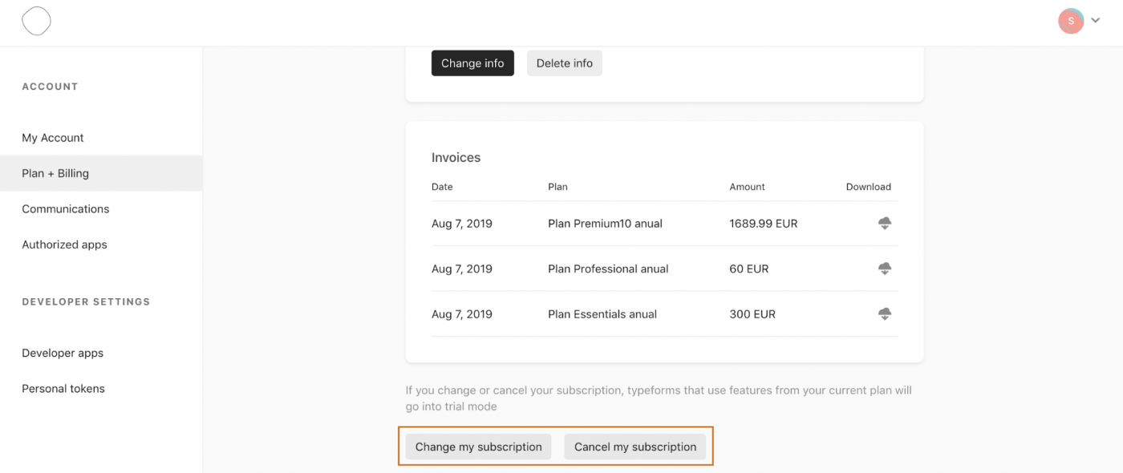Click Aug 7, 2019 date in Professional row
Image resolution: width=1123 pixels, height=473 pixels.
(x=462, y=269)
